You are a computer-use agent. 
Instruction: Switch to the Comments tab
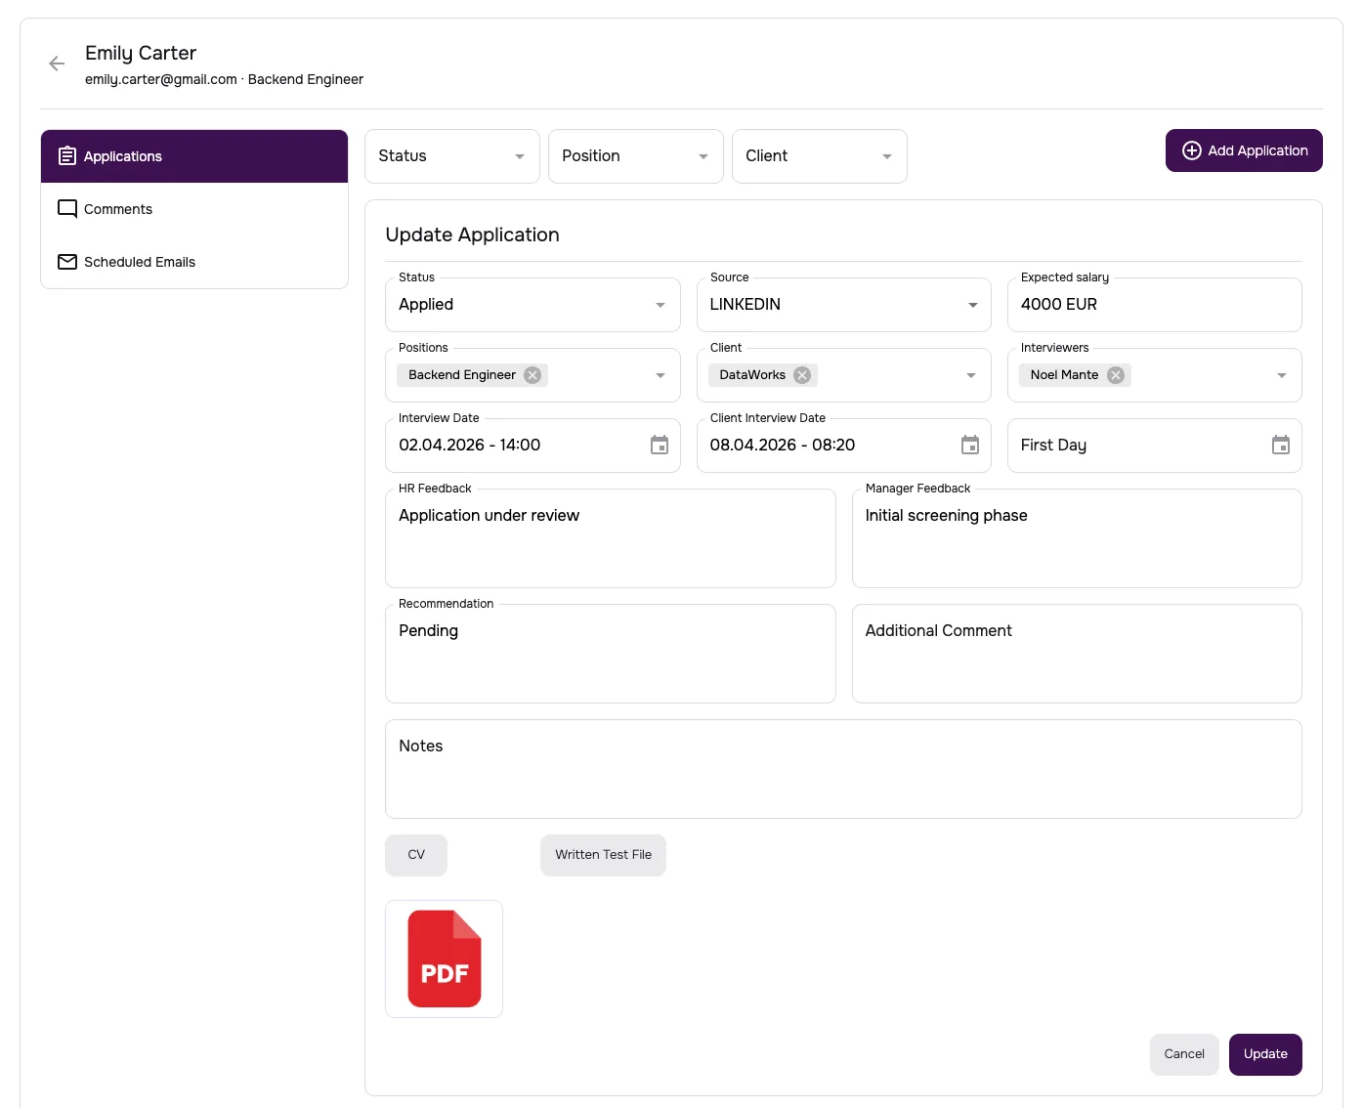coord(118,209)
